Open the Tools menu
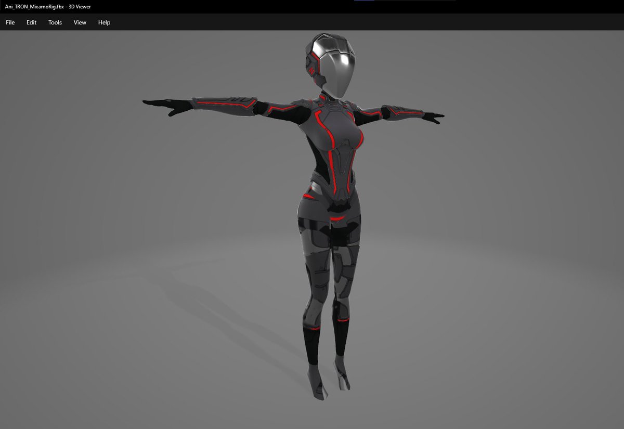The image size is (624, 429). coord(55,22)
